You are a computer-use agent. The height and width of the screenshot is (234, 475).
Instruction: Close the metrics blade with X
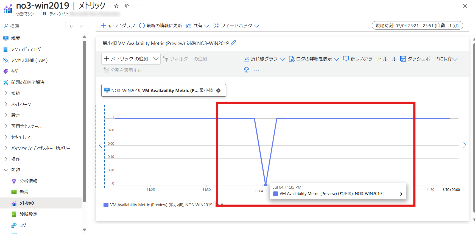(x=465, y=6)
